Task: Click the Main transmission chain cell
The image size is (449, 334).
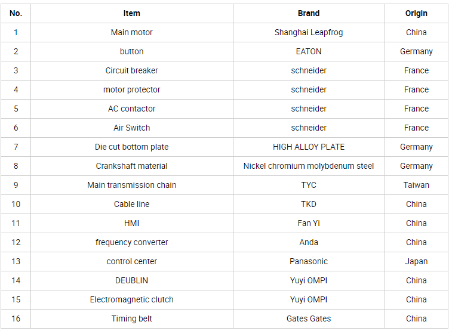Action: click(132, 185)
